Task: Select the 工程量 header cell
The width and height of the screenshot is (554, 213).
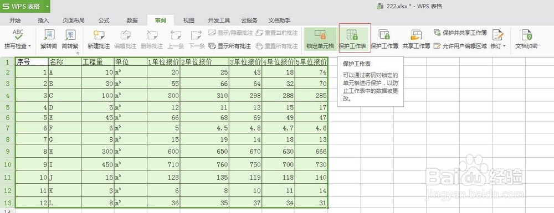Action: [98, 62]
